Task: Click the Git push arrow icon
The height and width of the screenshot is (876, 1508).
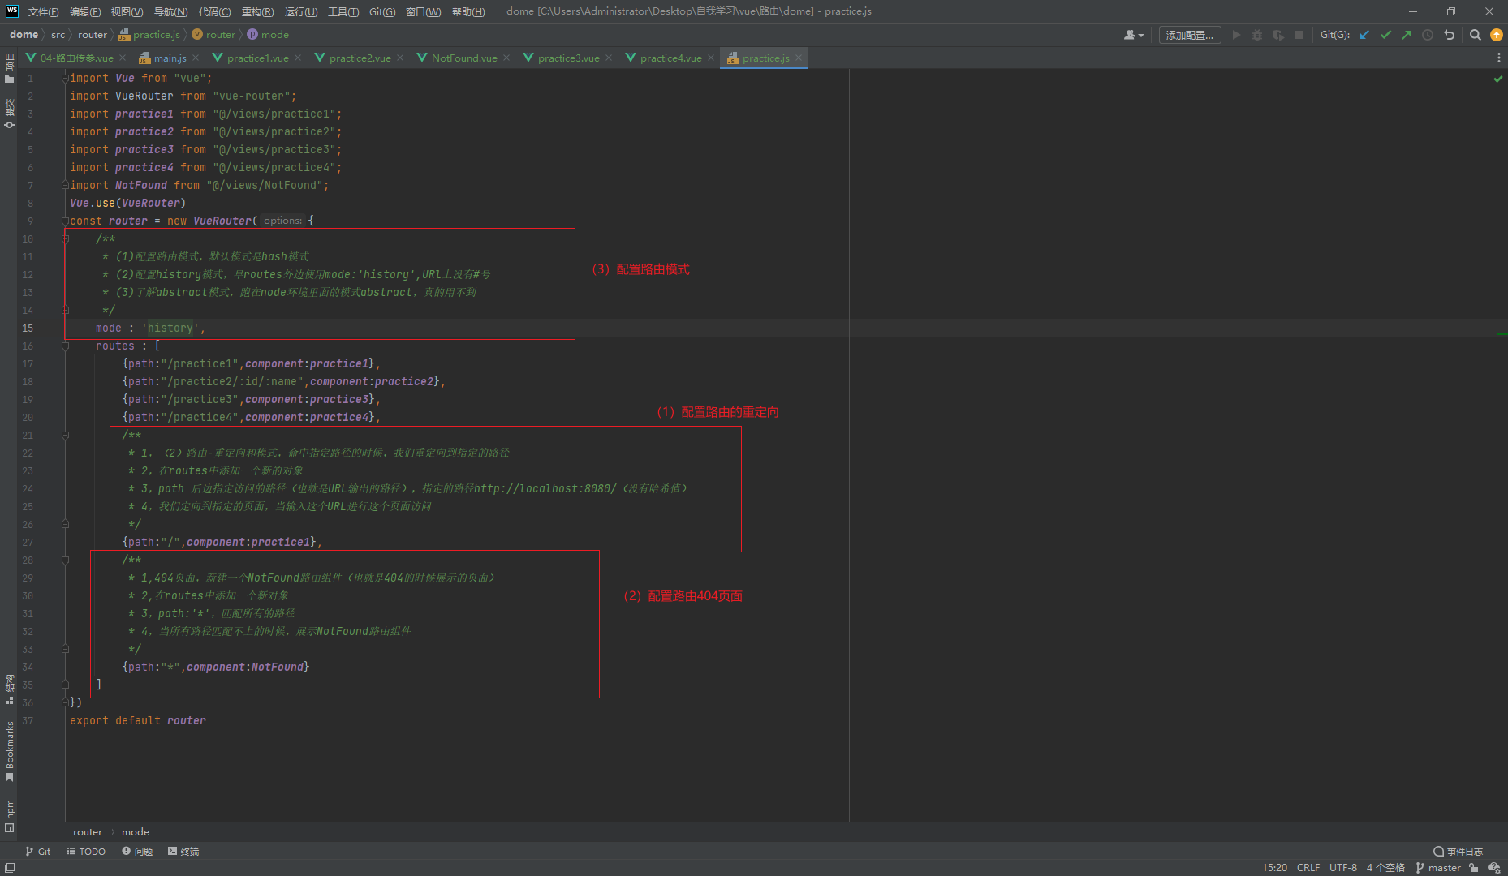Action: [x=1406, y=35]
